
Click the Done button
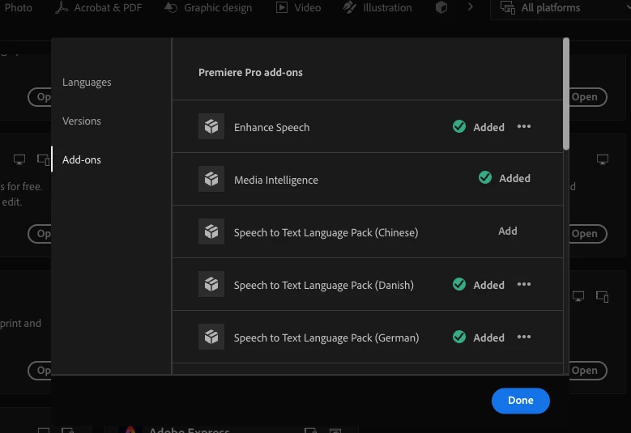(521, 401)
